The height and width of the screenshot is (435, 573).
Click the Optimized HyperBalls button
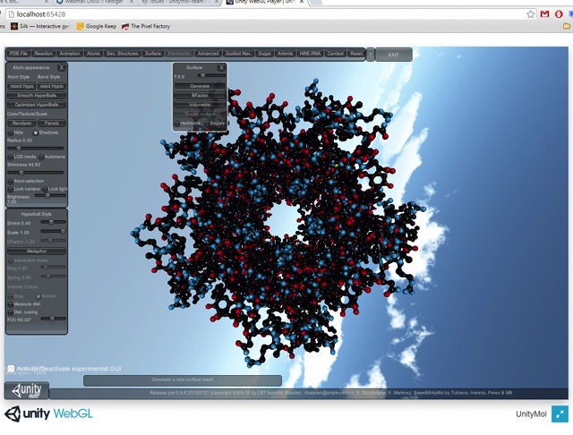(37, 105)
